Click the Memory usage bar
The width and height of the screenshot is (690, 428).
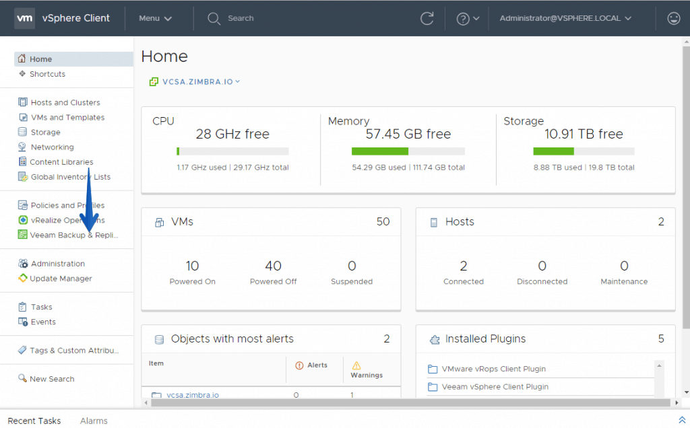point(408,151)
